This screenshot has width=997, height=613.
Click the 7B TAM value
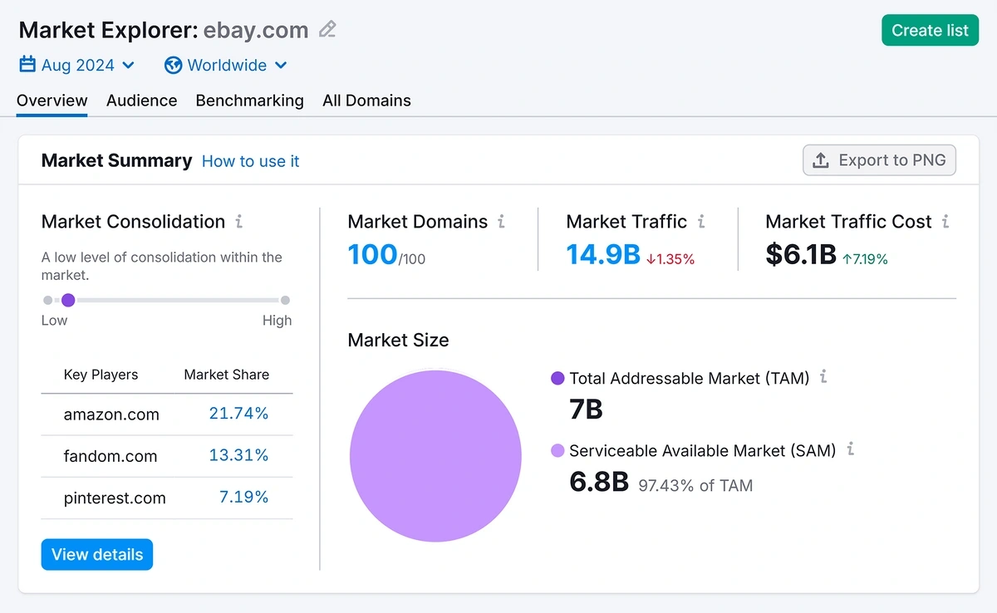click(586, 409)
